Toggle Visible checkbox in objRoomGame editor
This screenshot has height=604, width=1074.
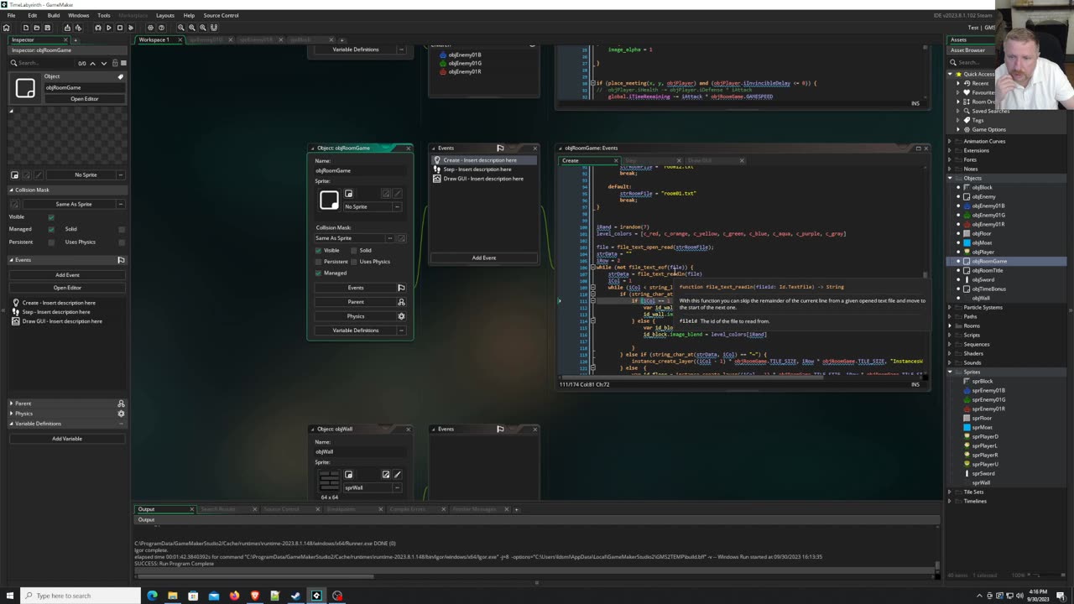[319, 250]
